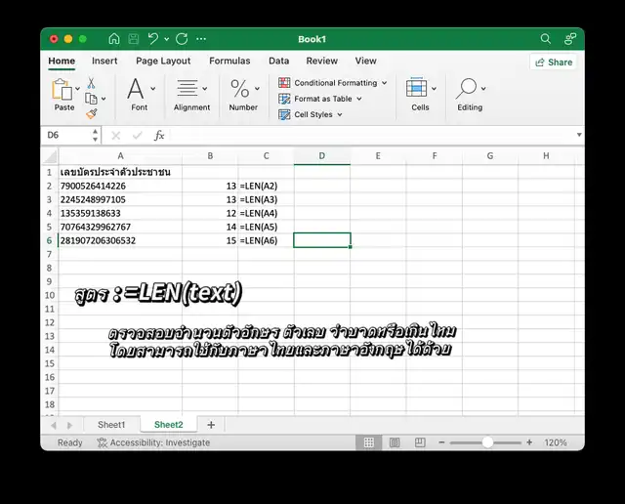Select cell C2 containing =LEN(A2)
Screen dimensions: 625x504
(266, 185)
